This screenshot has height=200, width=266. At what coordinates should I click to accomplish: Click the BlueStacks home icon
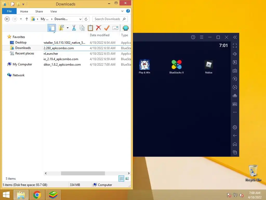point(235,144)
